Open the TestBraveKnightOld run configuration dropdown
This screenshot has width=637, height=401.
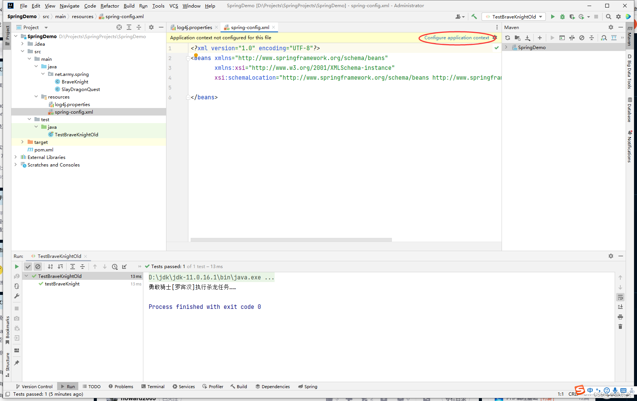tap(514, 17)
